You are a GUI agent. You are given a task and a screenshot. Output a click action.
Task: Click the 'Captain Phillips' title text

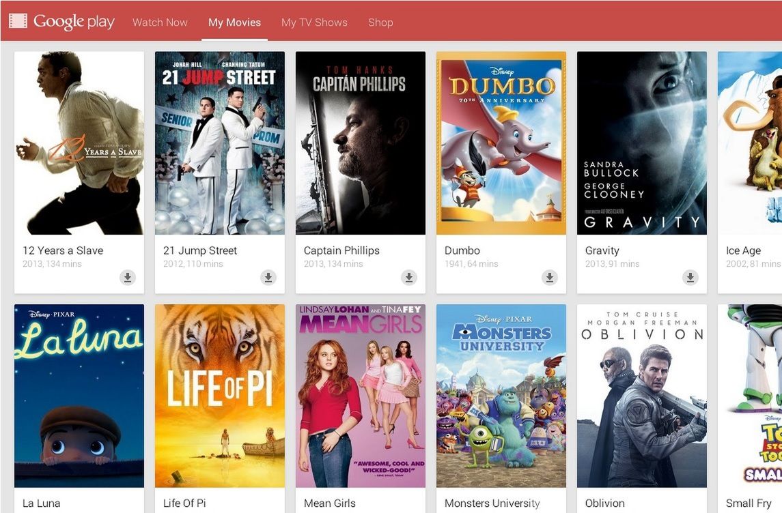tap(341, 250)
